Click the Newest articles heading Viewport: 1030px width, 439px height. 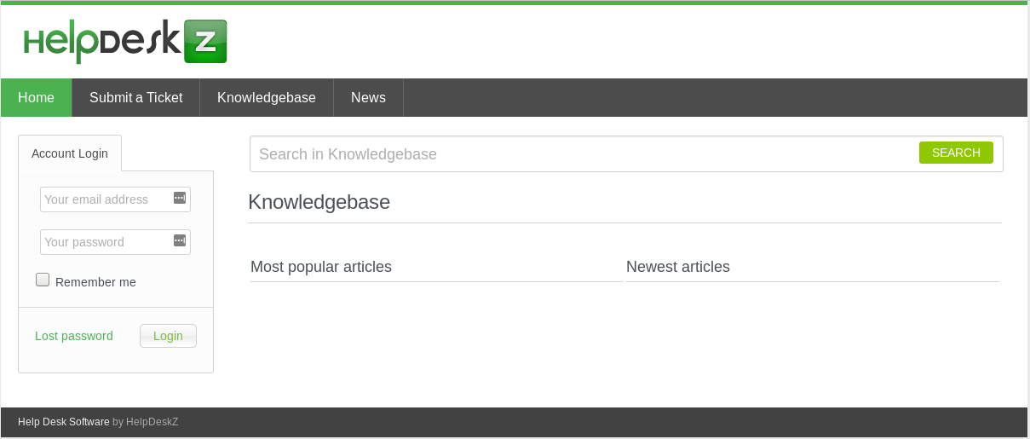click(x=678, y=267)
